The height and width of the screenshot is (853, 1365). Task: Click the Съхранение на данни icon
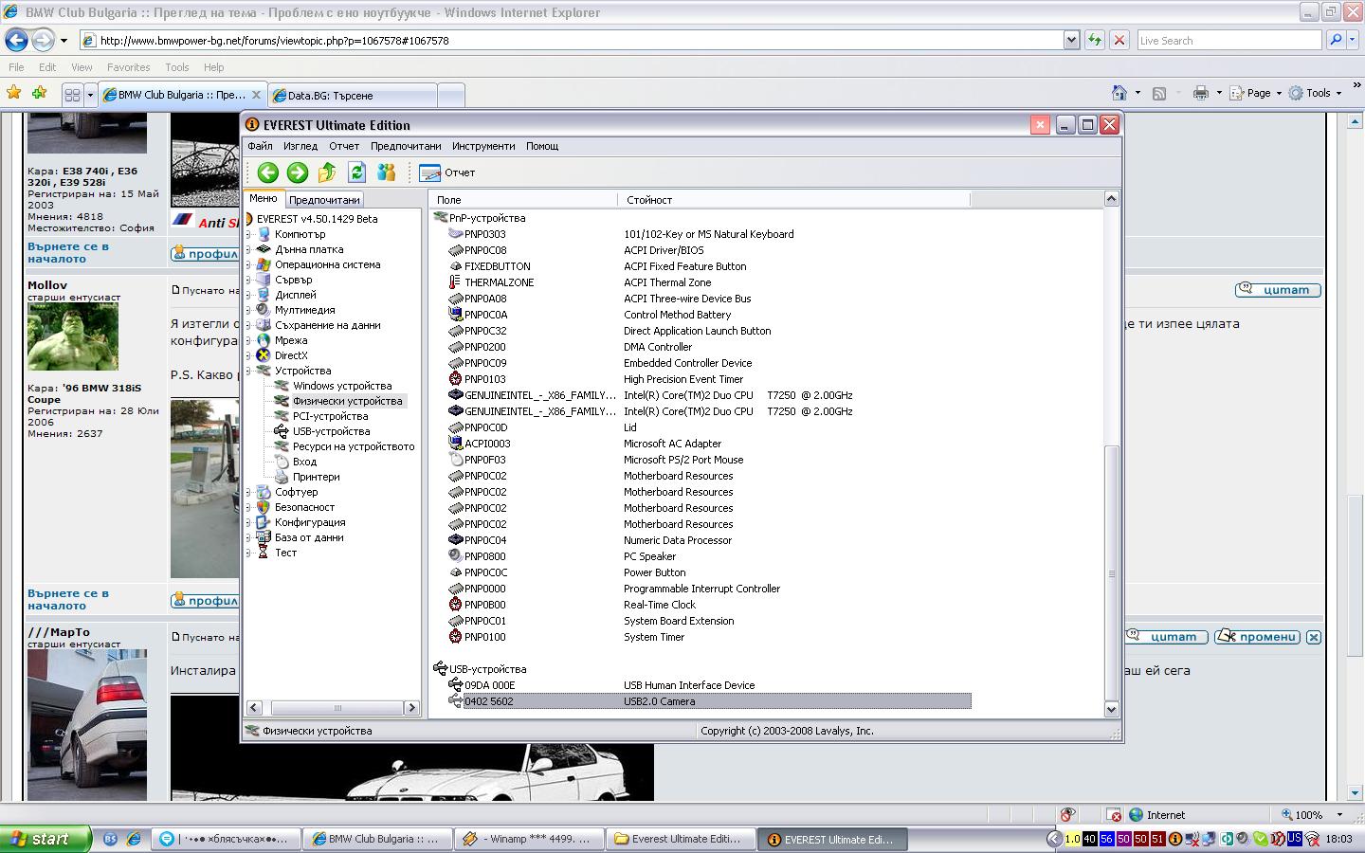point(264,325)
